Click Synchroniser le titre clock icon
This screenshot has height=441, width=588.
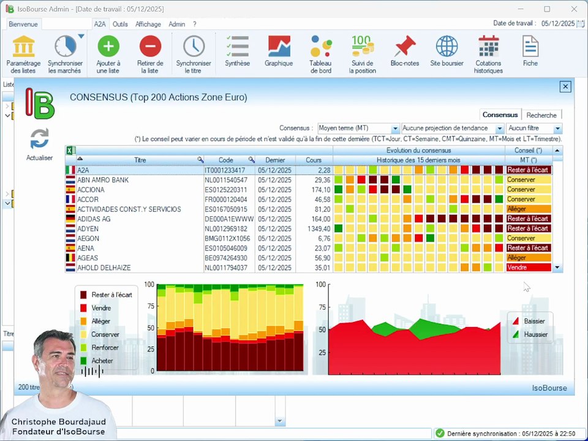pos(194,47)
